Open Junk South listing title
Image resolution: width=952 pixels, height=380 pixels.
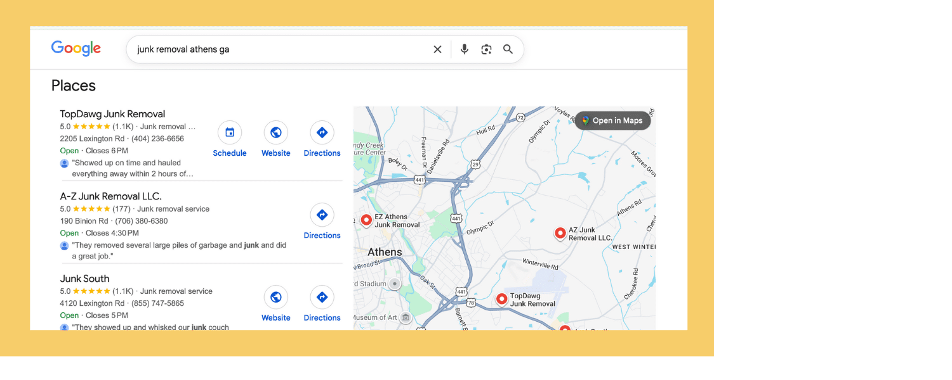[x=84, y=279]
